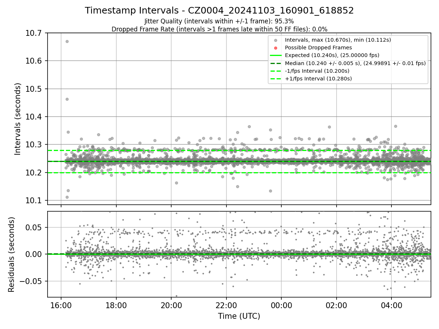This screenshot has height=329, width=439.
Task: Click the 10.2 y-axis tick label
Action: 34,173
